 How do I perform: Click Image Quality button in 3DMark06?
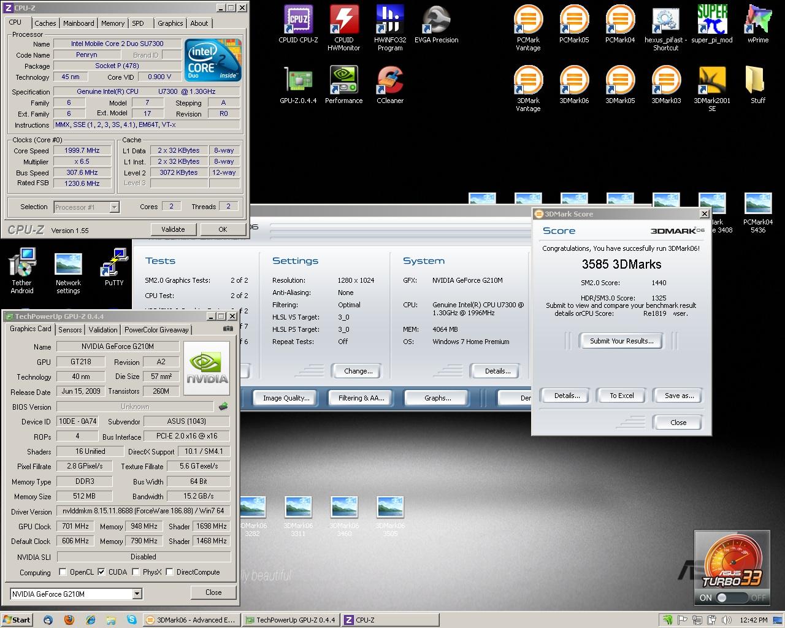[286, 398]
